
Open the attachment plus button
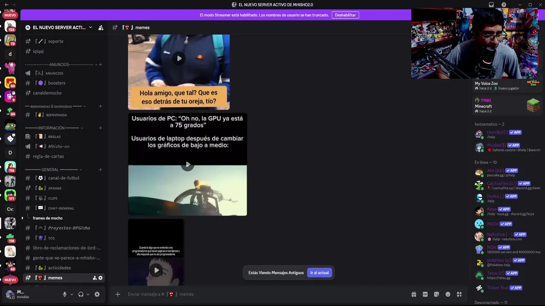coord(118,294)
